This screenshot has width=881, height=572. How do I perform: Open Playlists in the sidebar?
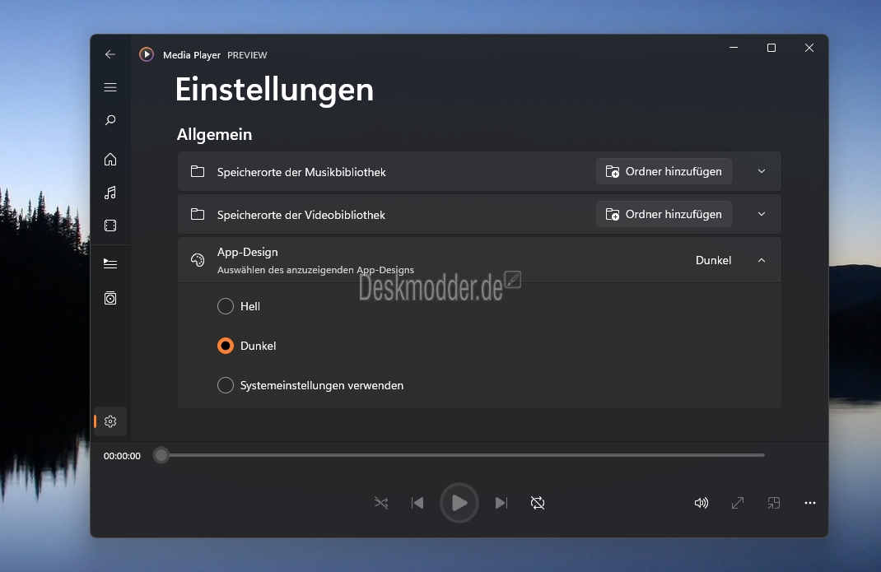coord(110,298)
